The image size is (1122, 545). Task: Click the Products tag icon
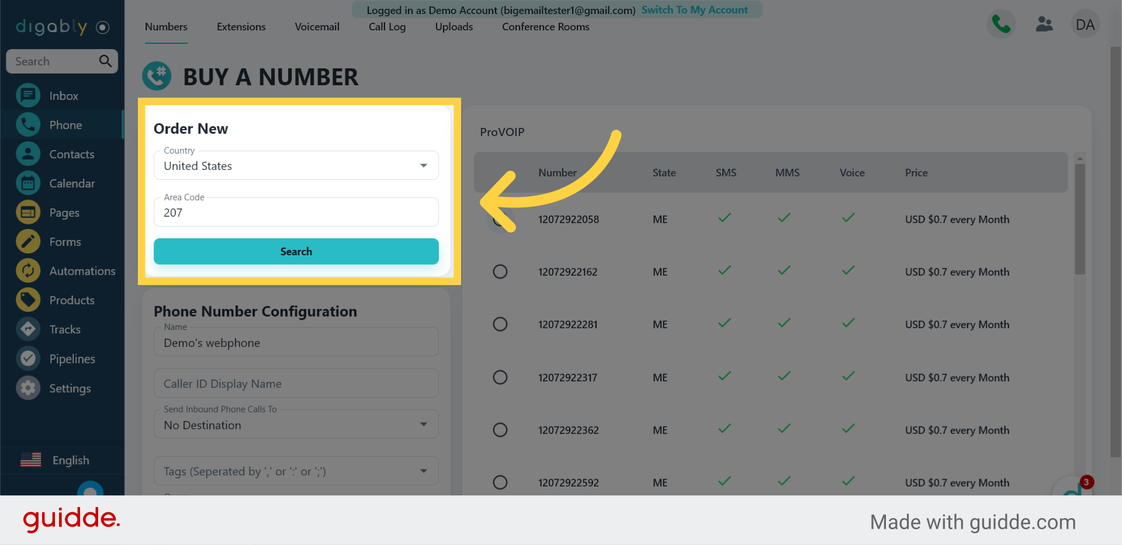pyautogui.click(x=28, y=300)
